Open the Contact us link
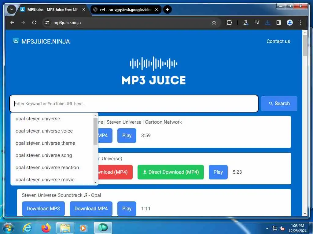Viewport: 313px width, 234px height. (x=278, y=41)
